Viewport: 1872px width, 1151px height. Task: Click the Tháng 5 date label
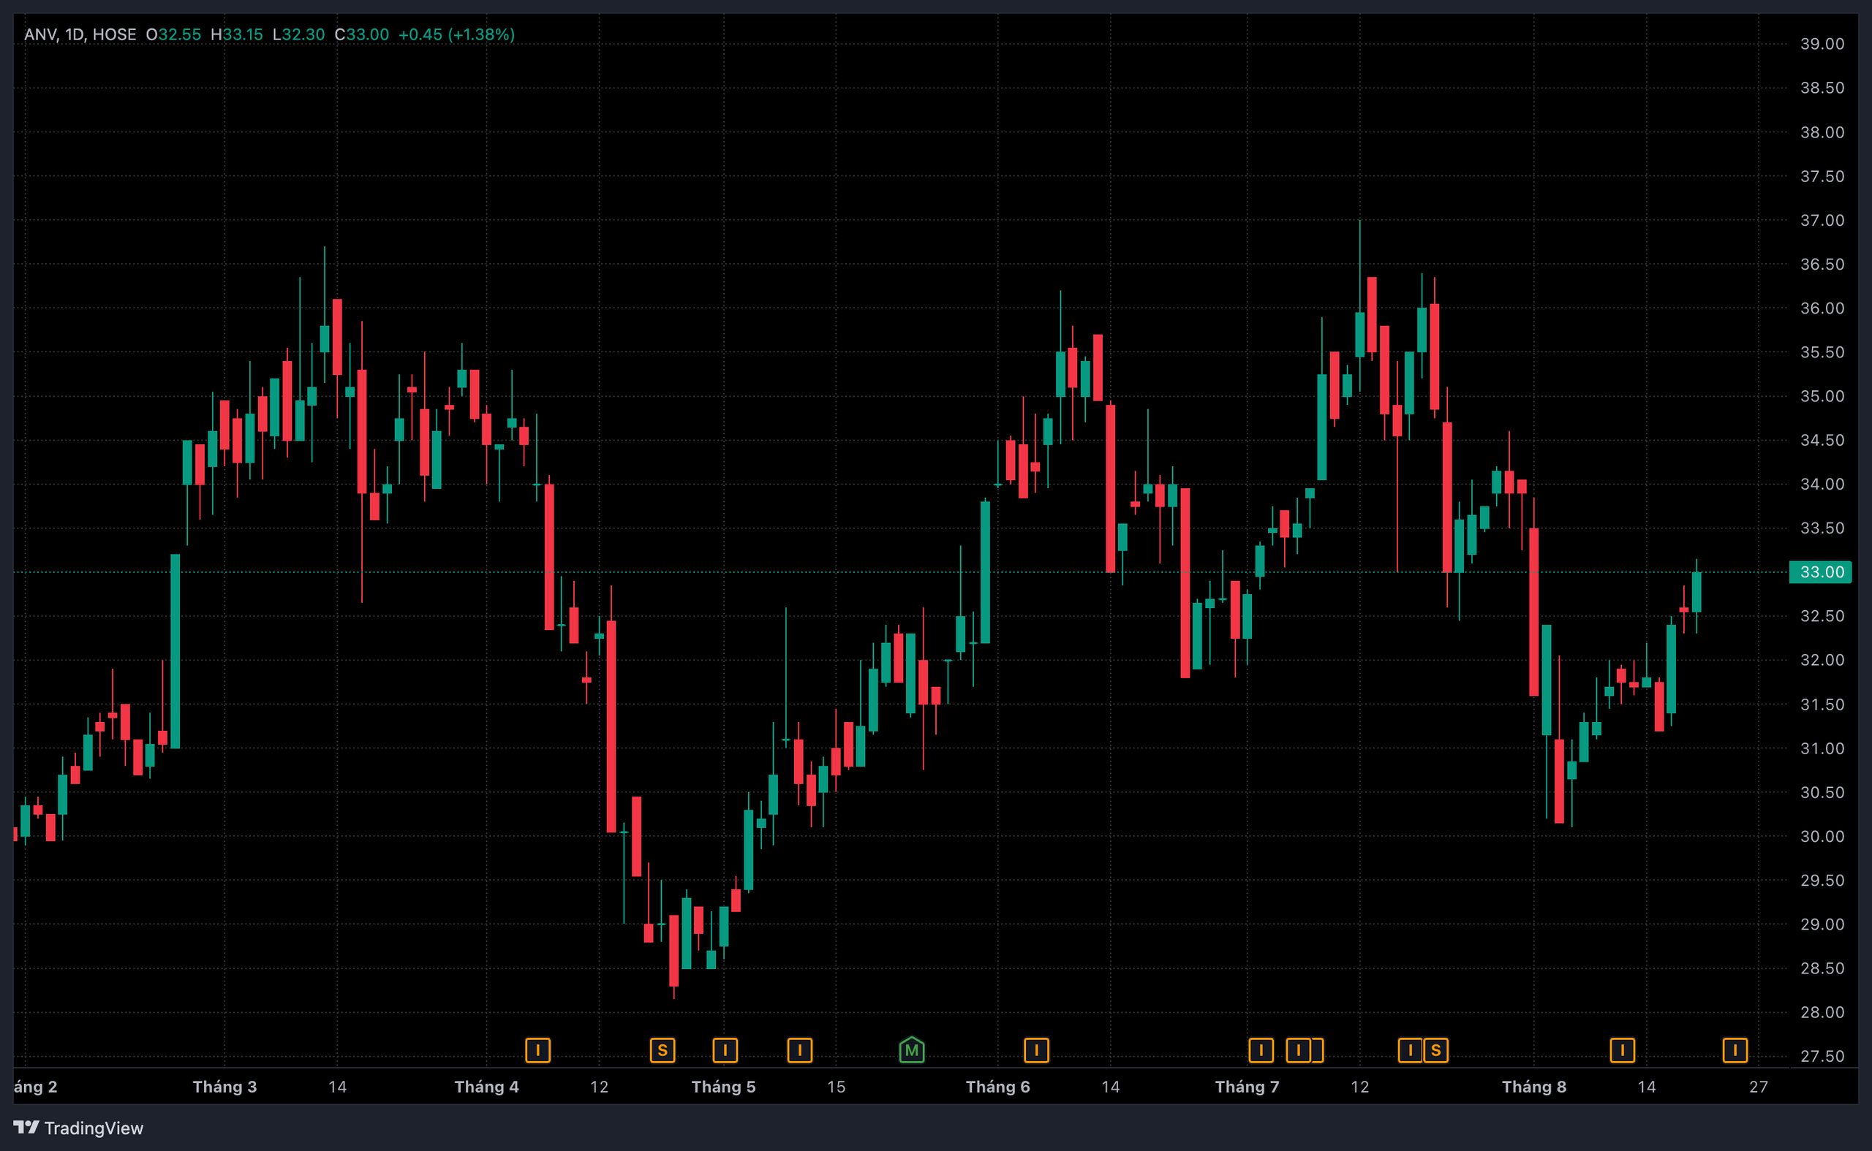pos(723,1086)
